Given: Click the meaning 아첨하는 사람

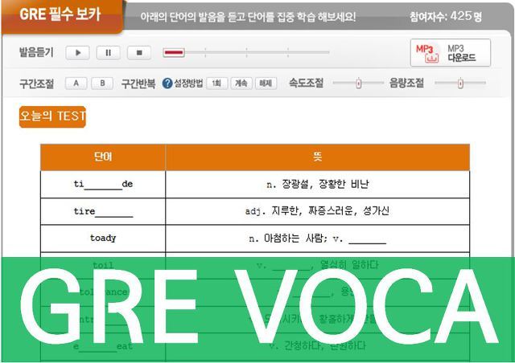Looking at the screenshot, I should coord(295,239).
